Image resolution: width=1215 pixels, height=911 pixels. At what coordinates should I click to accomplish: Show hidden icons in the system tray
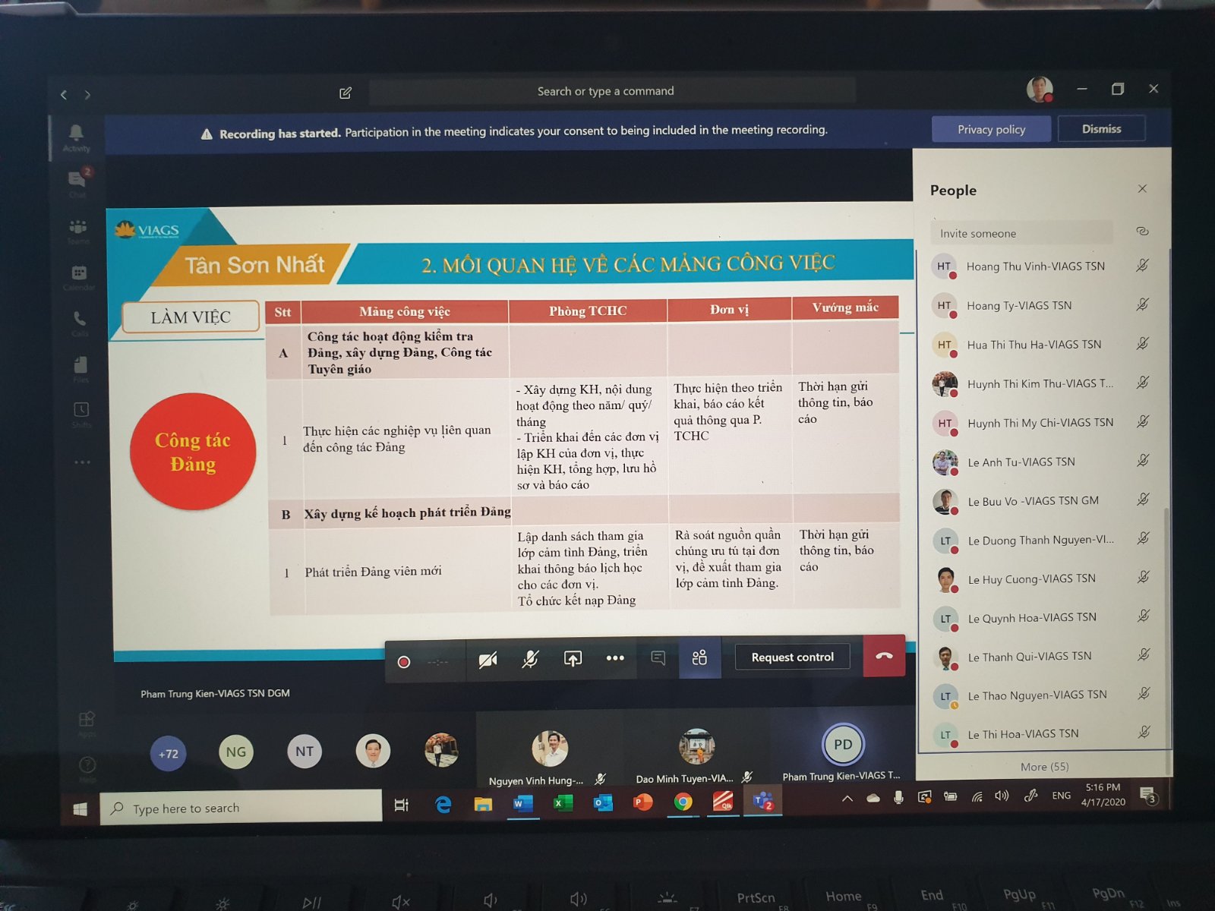point(847,798)
